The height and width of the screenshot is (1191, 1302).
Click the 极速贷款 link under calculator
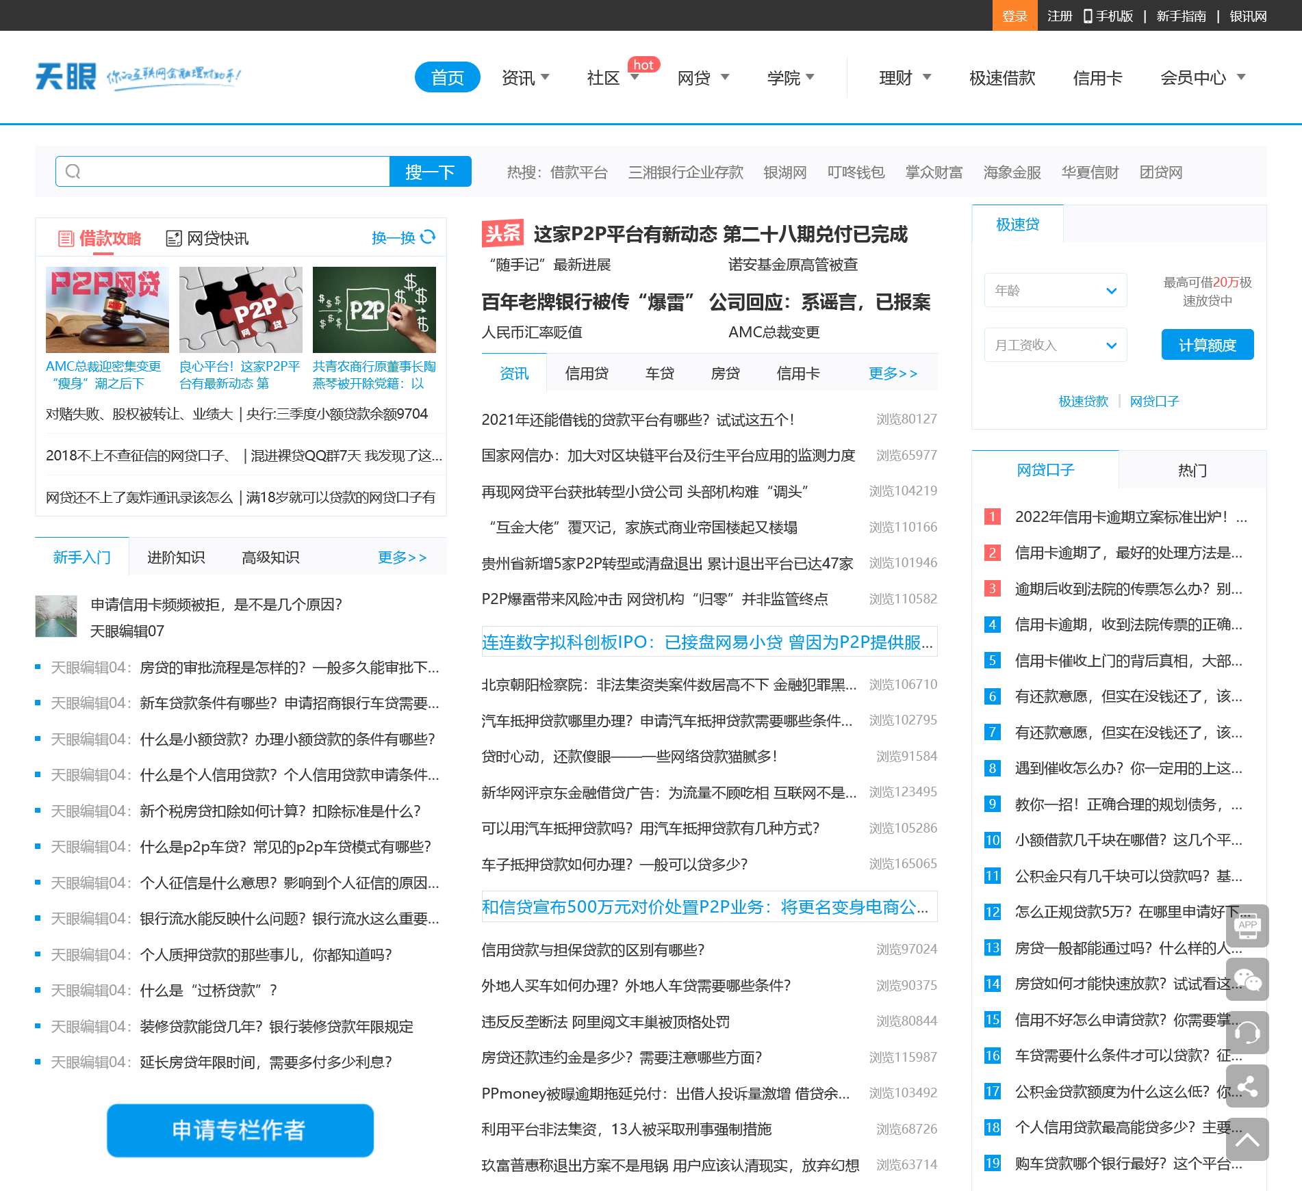(1083, 401)
